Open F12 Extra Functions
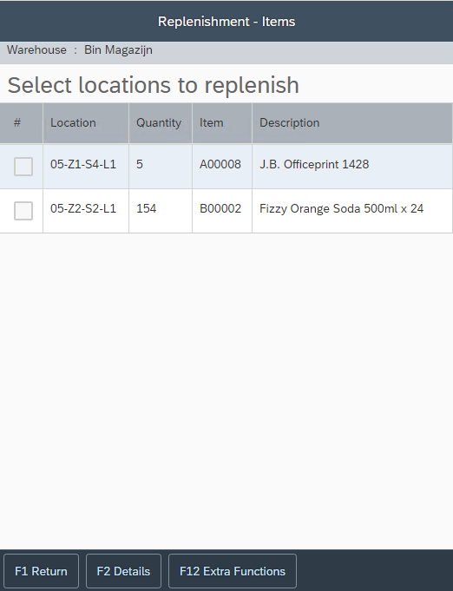The image size is (453, 591). point(233,571)
